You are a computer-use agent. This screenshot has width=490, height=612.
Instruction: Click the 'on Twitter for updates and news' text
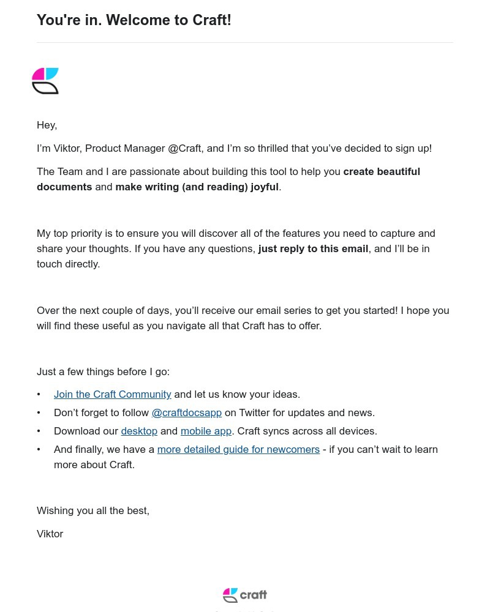click(300, 413)
